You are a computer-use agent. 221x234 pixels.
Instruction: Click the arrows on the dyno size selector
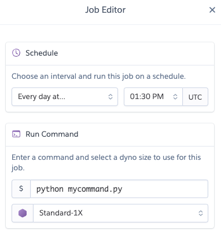(x=201, y=213)
